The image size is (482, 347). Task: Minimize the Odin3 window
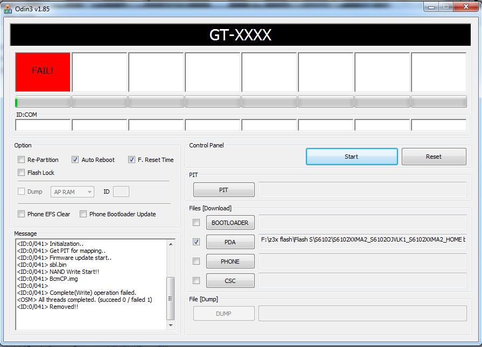[x=431, y=7]
